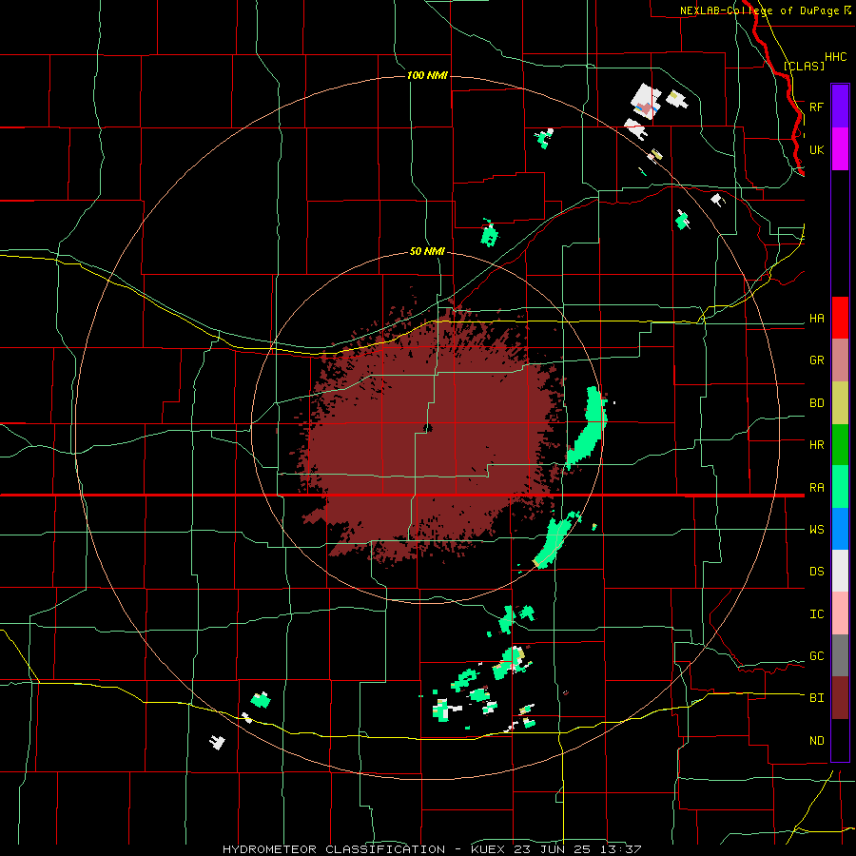Screen dimensions: 856x856
Task: Click the GR legend label
Action: (x=816, y=360)
